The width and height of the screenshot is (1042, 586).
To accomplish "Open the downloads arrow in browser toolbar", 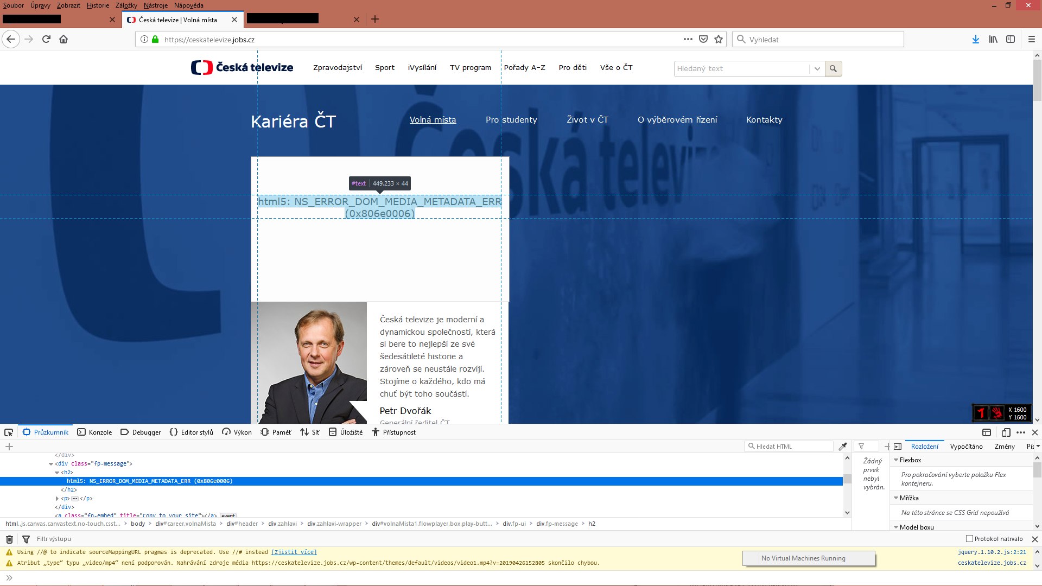I will [976, 39].
